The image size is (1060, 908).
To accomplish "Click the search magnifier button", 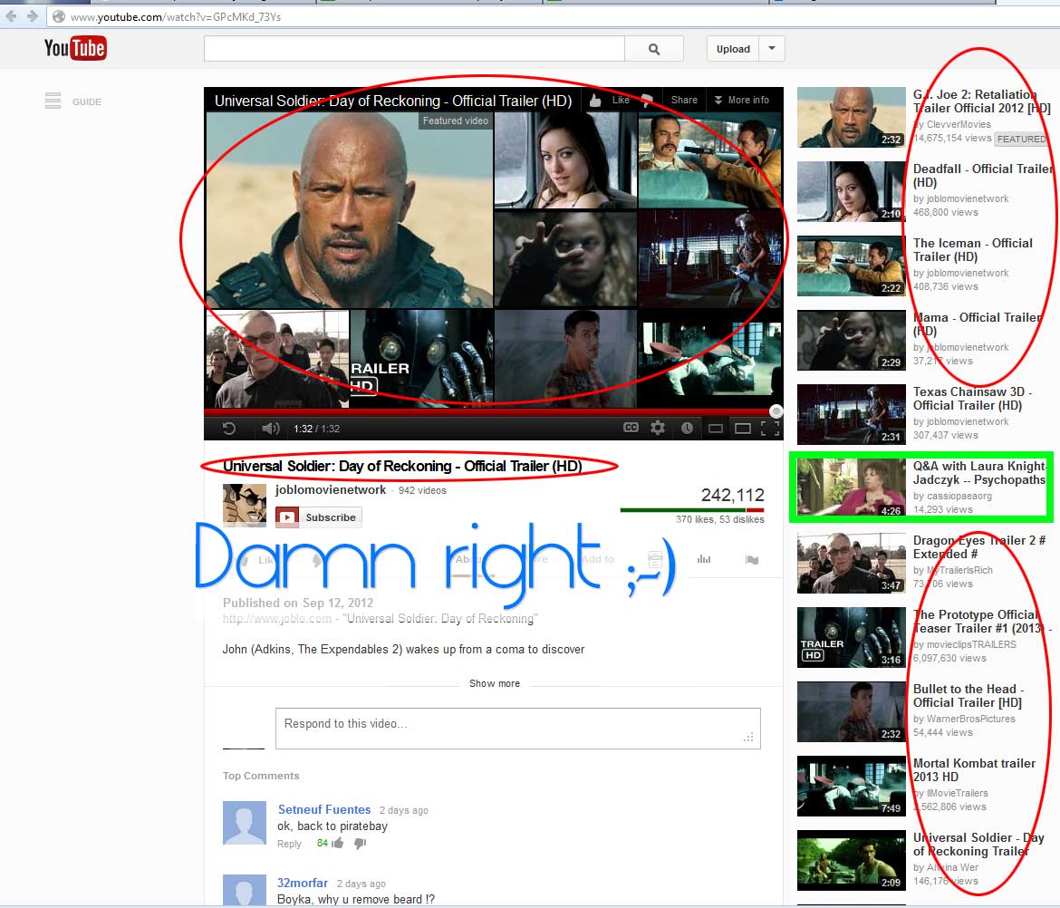I will [654, 49].
